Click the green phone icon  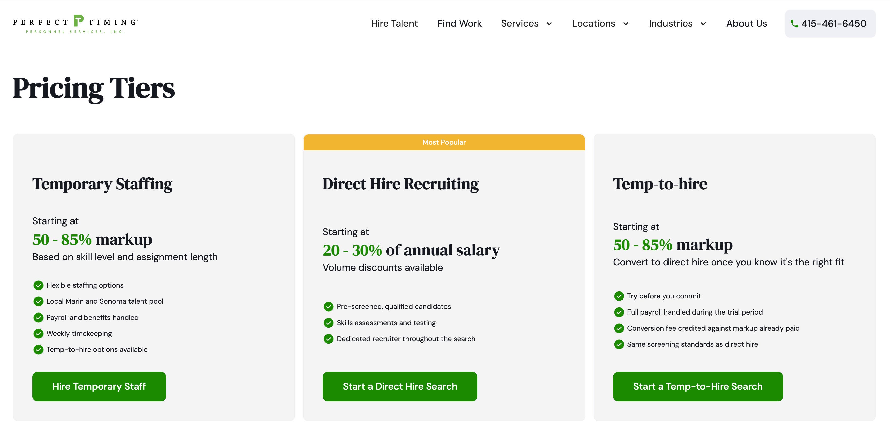[794, 23]
